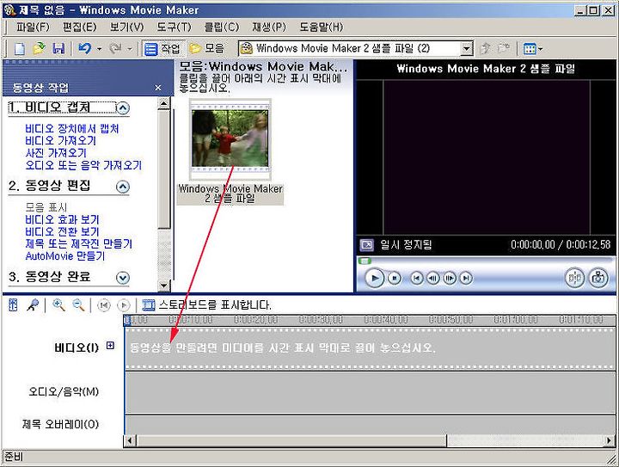Click the 비디오 효과 보기 link
The height and width of the screenshot is (467, 619).
tap(62, 219)
